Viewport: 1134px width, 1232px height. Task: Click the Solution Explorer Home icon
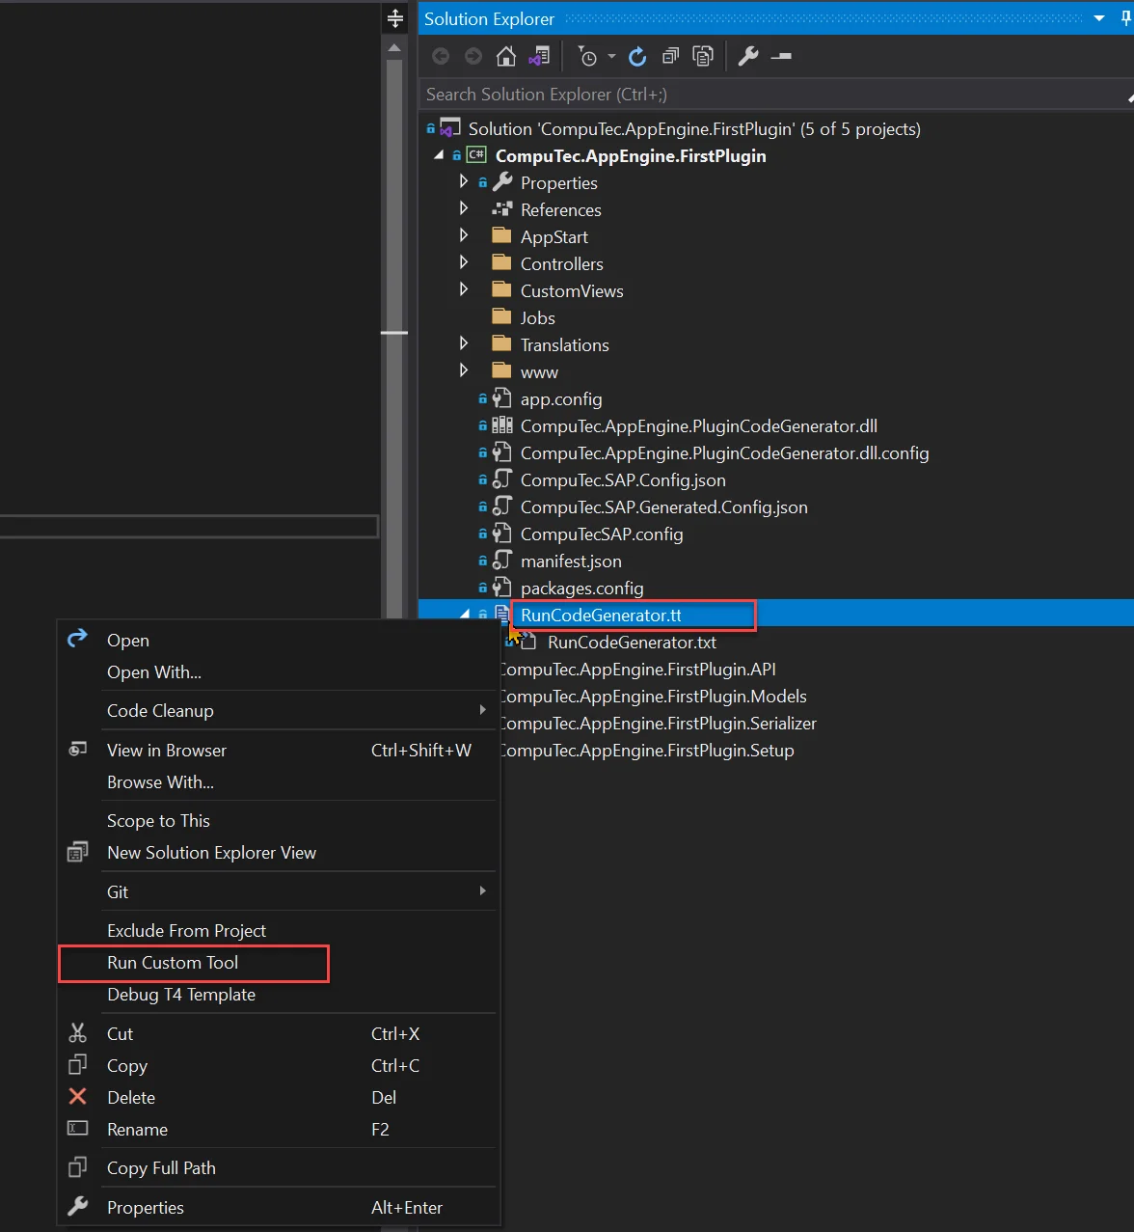(x=506, y=56)
